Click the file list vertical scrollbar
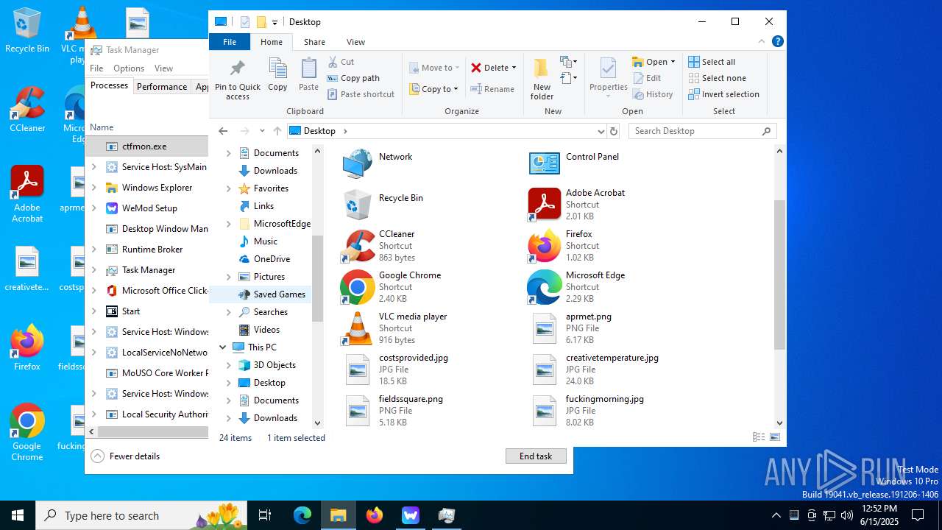Screen dimensions: 942x530 (x=780, y=275)
